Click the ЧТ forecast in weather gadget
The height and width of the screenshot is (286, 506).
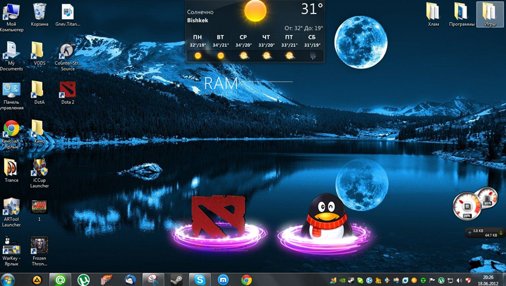point(266,48)
